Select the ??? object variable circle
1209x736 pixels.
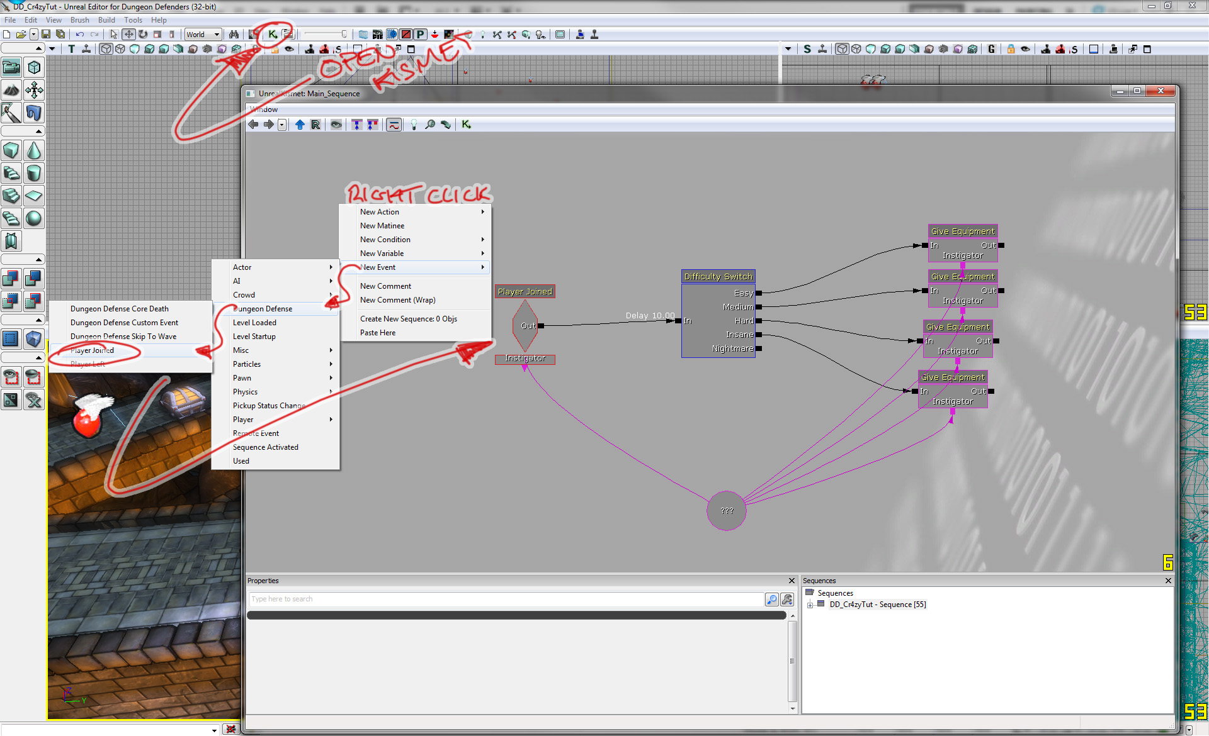(x=727, y=511)
